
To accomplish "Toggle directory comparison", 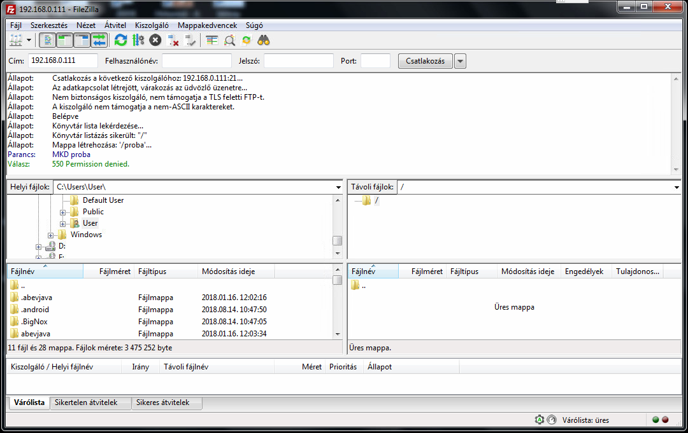I will [229, 41].
